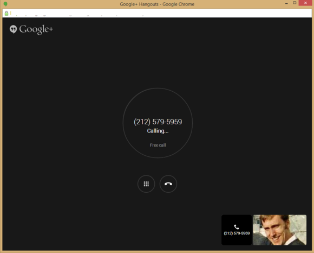Image resolution: width=314 pixels, height=253 pixels.
Task: Select the (212) 579-5959 participant tile
Action: (x=237, y=230)
